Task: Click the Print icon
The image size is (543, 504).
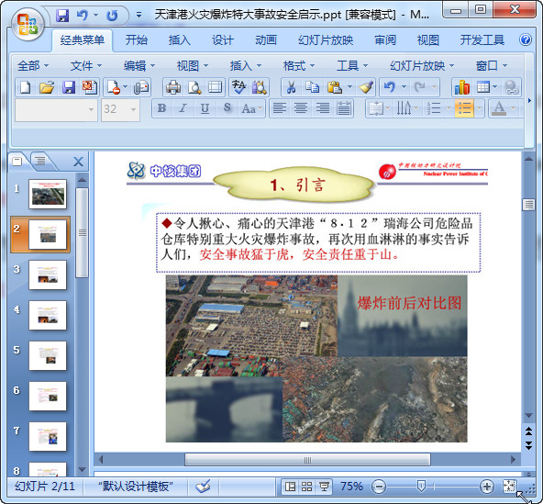Action: [x=173, y=87]
